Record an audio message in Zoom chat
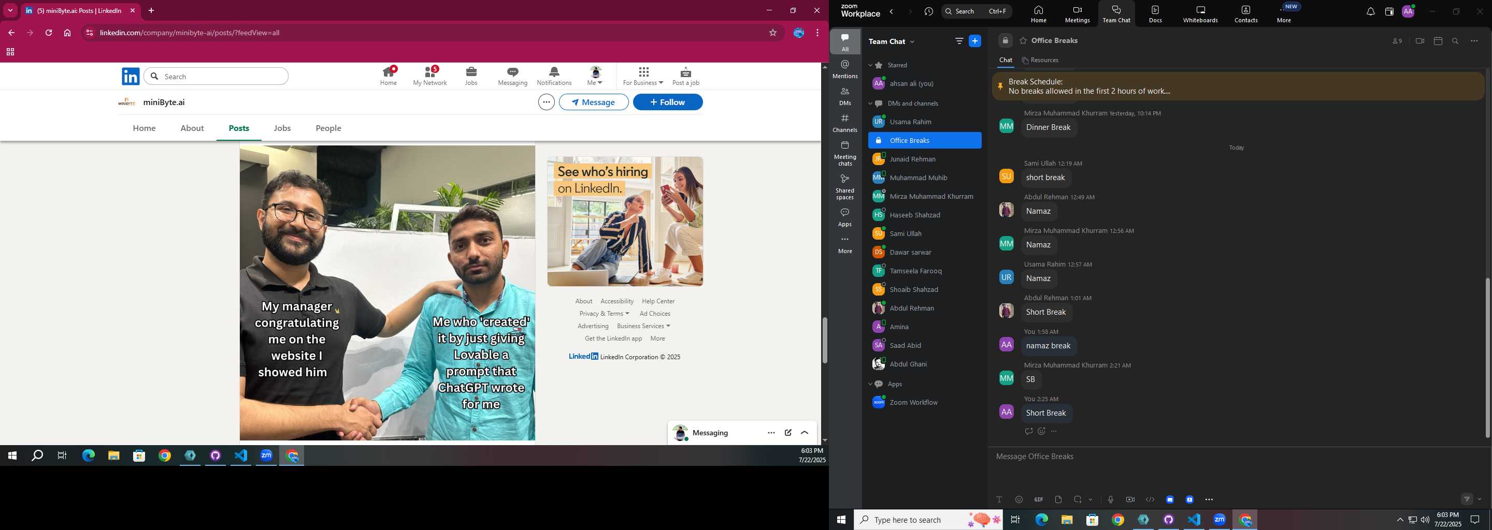This screenshot has width=1492, height=530. 1110,499
